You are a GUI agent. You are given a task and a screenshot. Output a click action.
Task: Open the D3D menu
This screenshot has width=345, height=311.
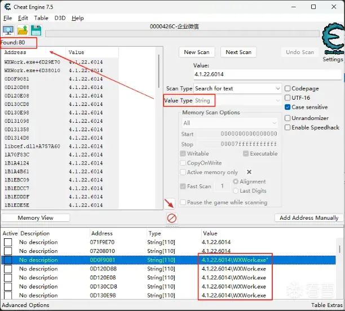(x=60, y=18)
